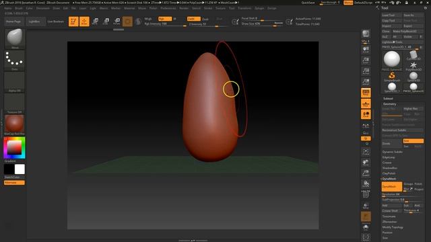This screenshot has height=242, width=431.
Task: Select the Move transform icon in top shelf
Action: pyautogui.click(x=95, y=21)
